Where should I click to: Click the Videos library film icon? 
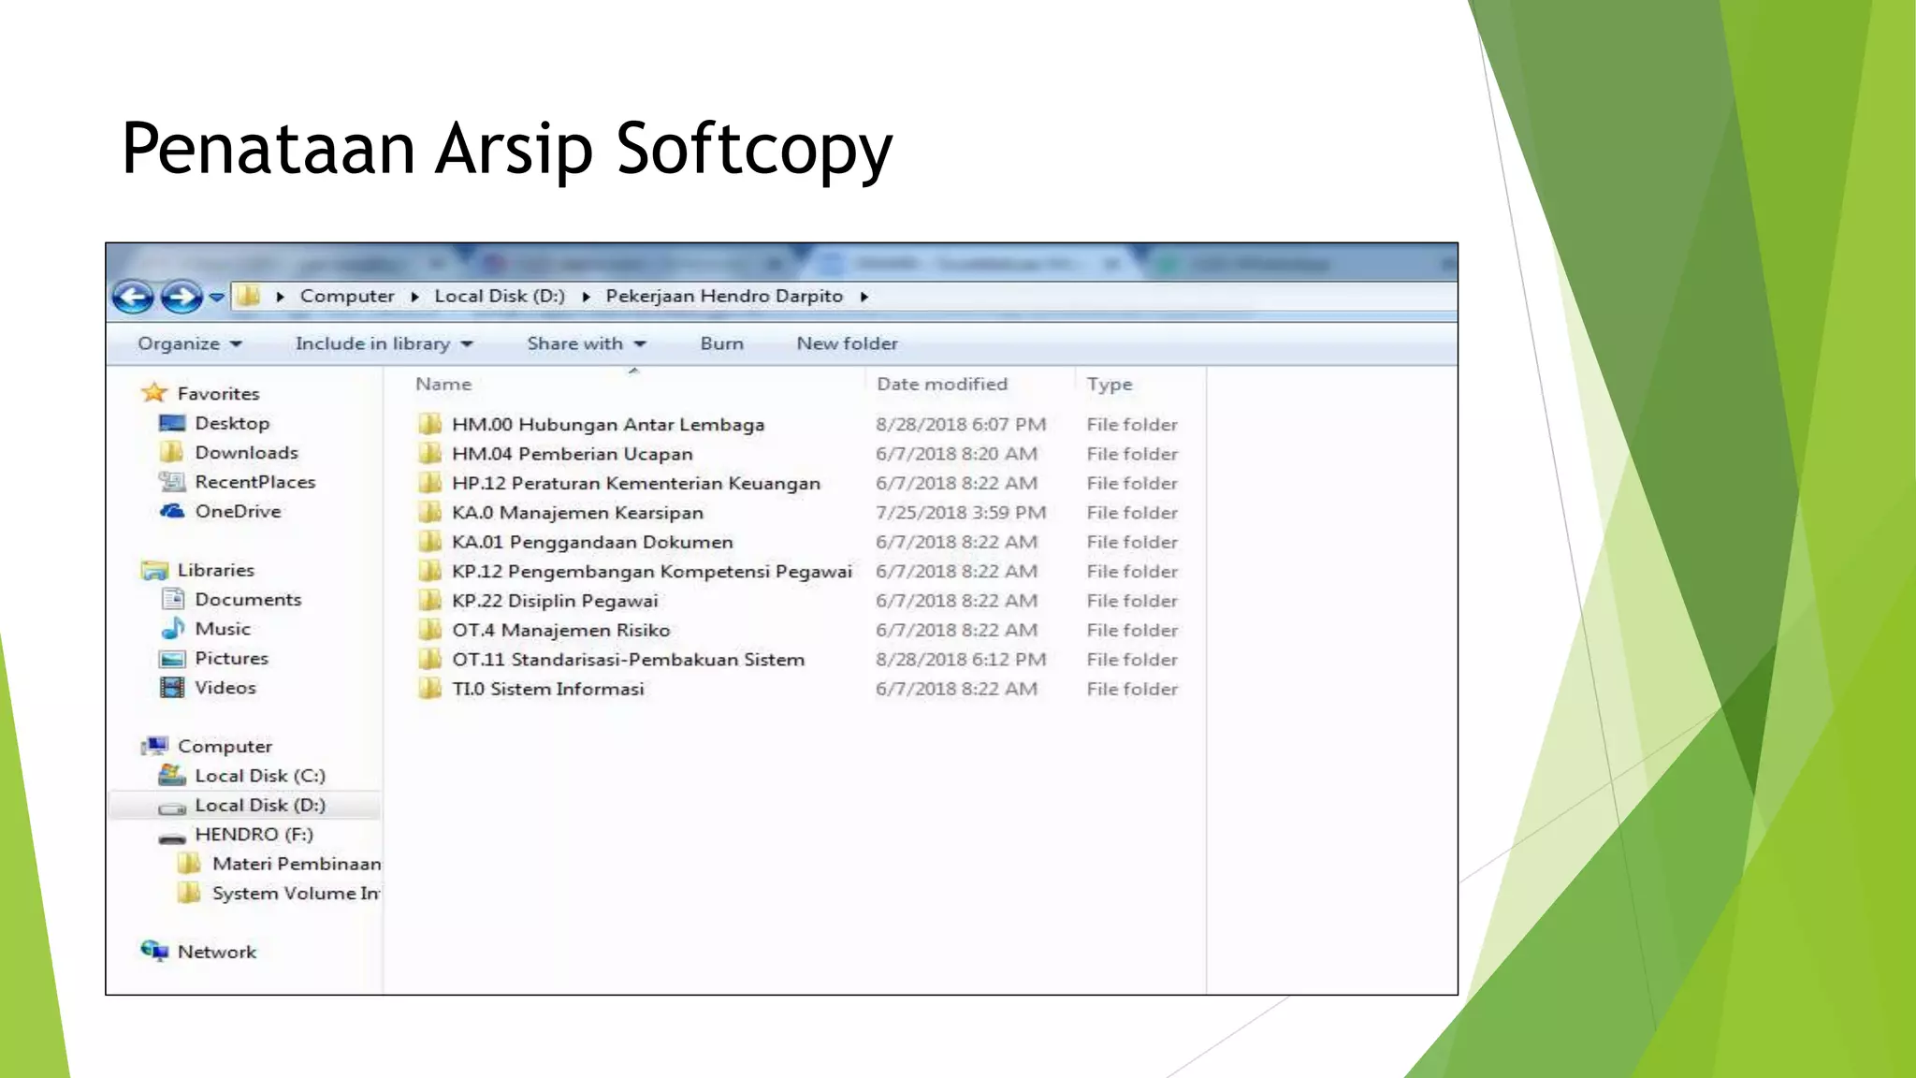pos(172,688)
